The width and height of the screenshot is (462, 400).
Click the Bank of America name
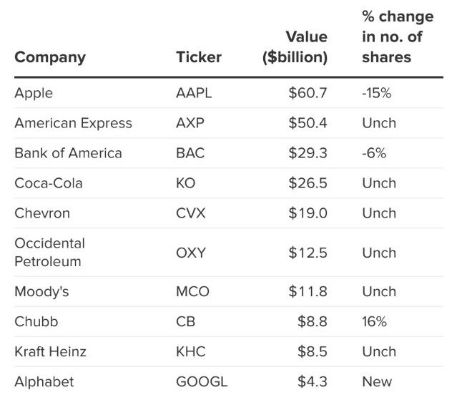point(68,153)
